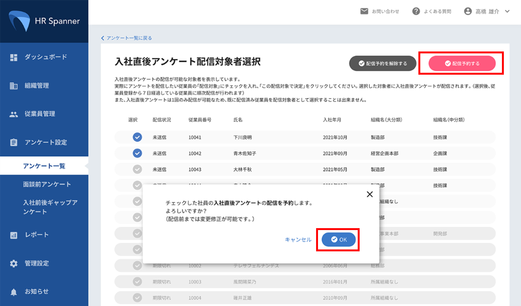Go back via アンケート一覧に戻る link

(127, 38)
